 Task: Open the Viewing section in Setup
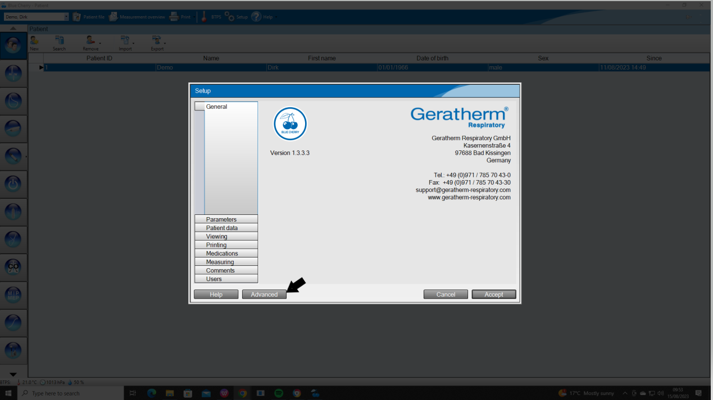[x=226, y=236]
